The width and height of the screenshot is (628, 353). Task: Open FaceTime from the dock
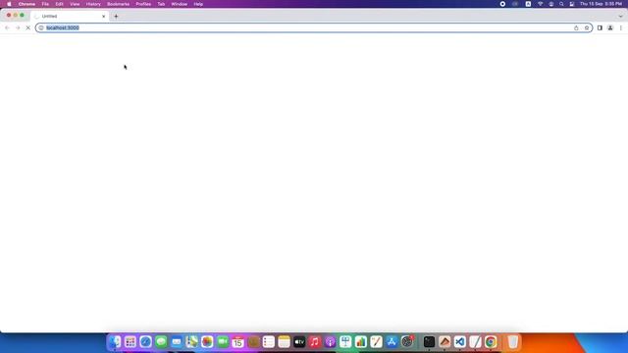point(223,342)
